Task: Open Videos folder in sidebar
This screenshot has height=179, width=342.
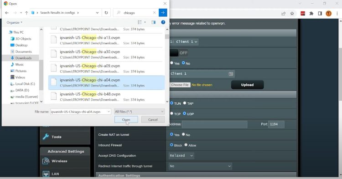Action: coord(18,77)
